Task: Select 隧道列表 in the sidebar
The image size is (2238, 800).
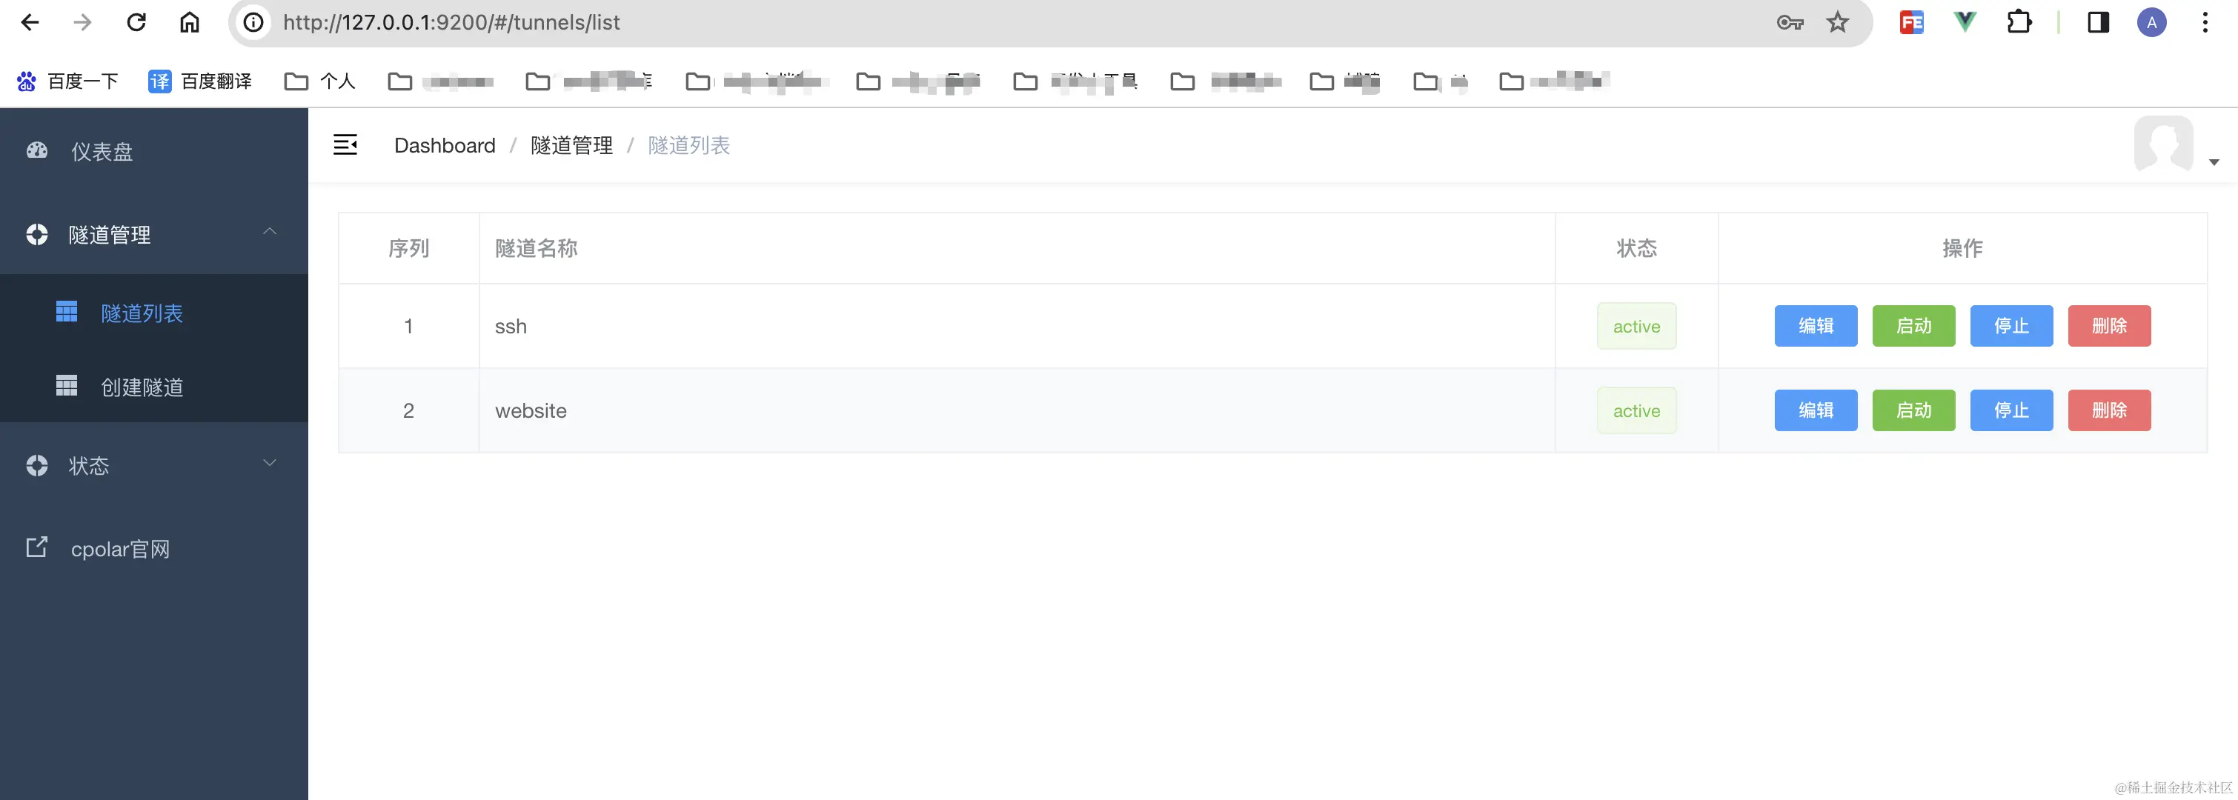Action: point(142,313)
